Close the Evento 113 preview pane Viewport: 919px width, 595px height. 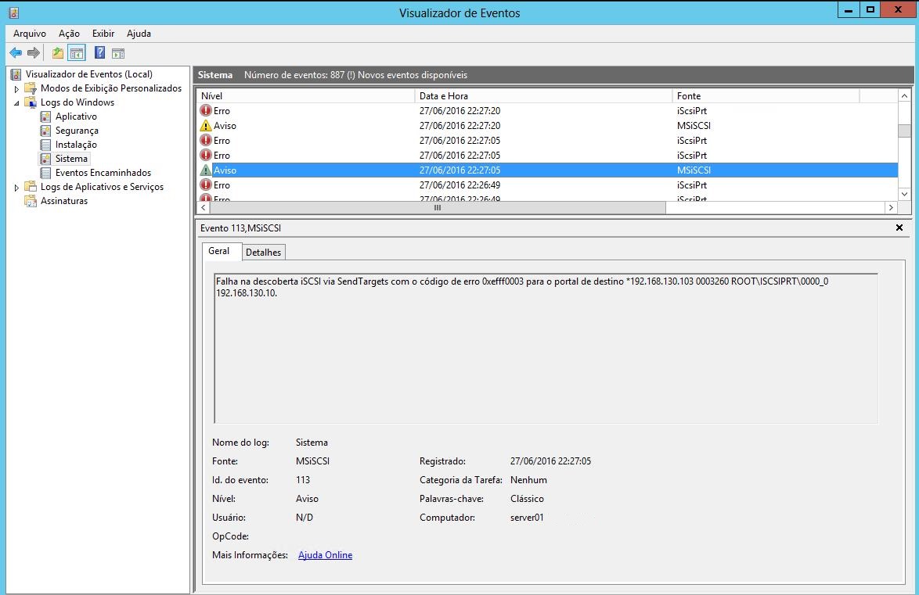899,228
